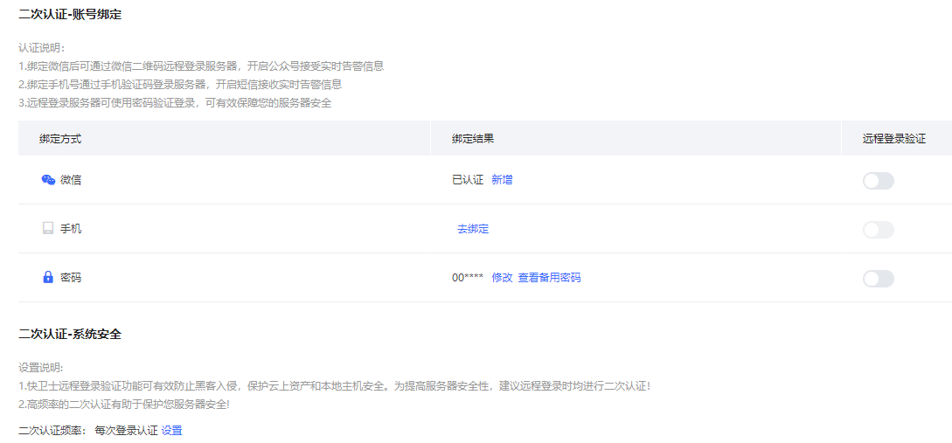Click the 绑定方式 column header

60,139
